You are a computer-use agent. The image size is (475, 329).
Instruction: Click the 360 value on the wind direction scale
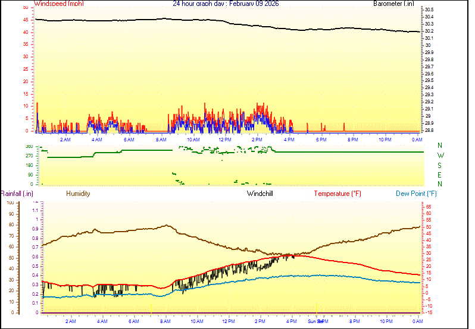pyautogui.click(x=29, y=146)
